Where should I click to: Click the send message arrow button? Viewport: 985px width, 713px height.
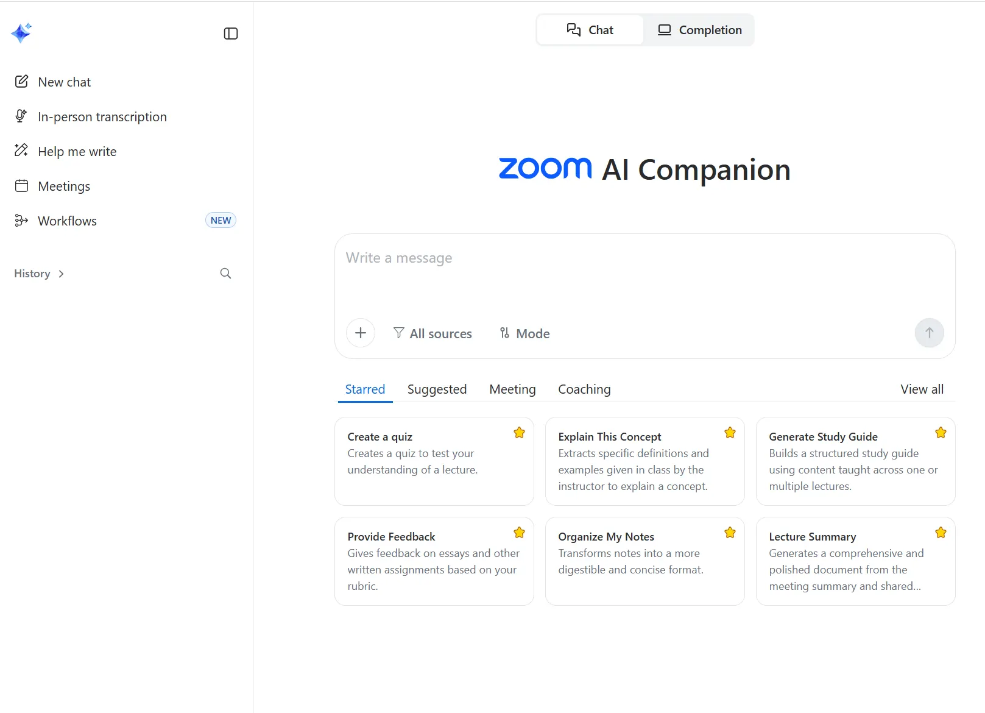coord(930,333)
